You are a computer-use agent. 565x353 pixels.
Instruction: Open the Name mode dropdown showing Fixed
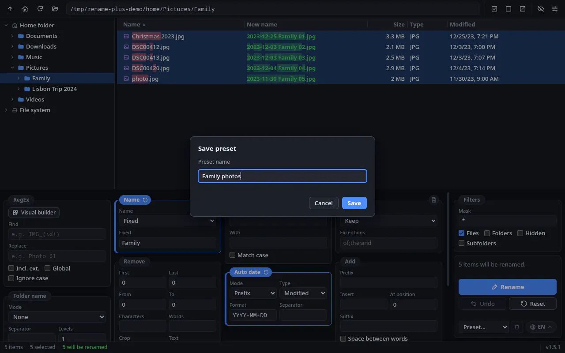[168, 221]
